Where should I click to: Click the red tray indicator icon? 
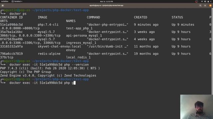pos(197,1)
